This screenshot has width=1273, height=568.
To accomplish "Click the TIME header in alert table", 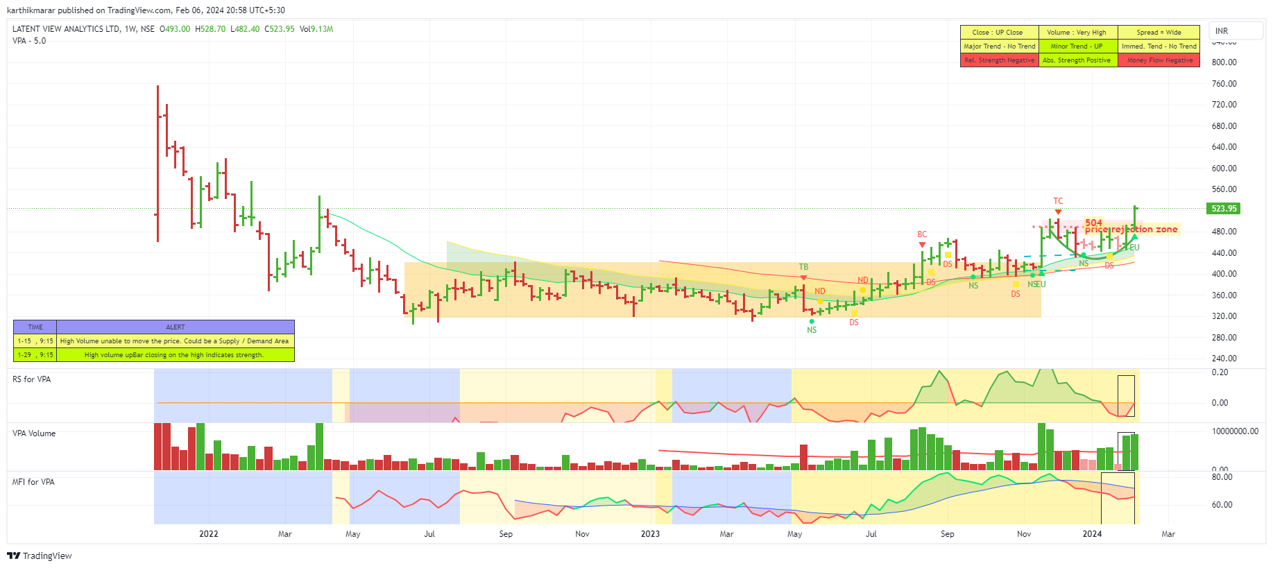I will coord(35,327).
